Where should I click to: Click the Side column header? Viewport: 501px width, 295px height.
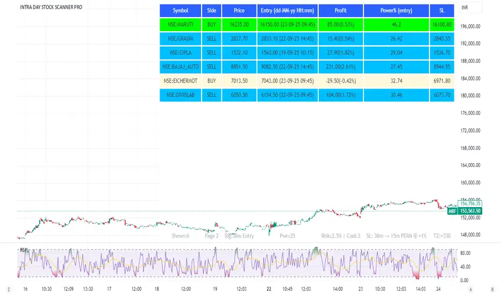(x=211, y=11)
